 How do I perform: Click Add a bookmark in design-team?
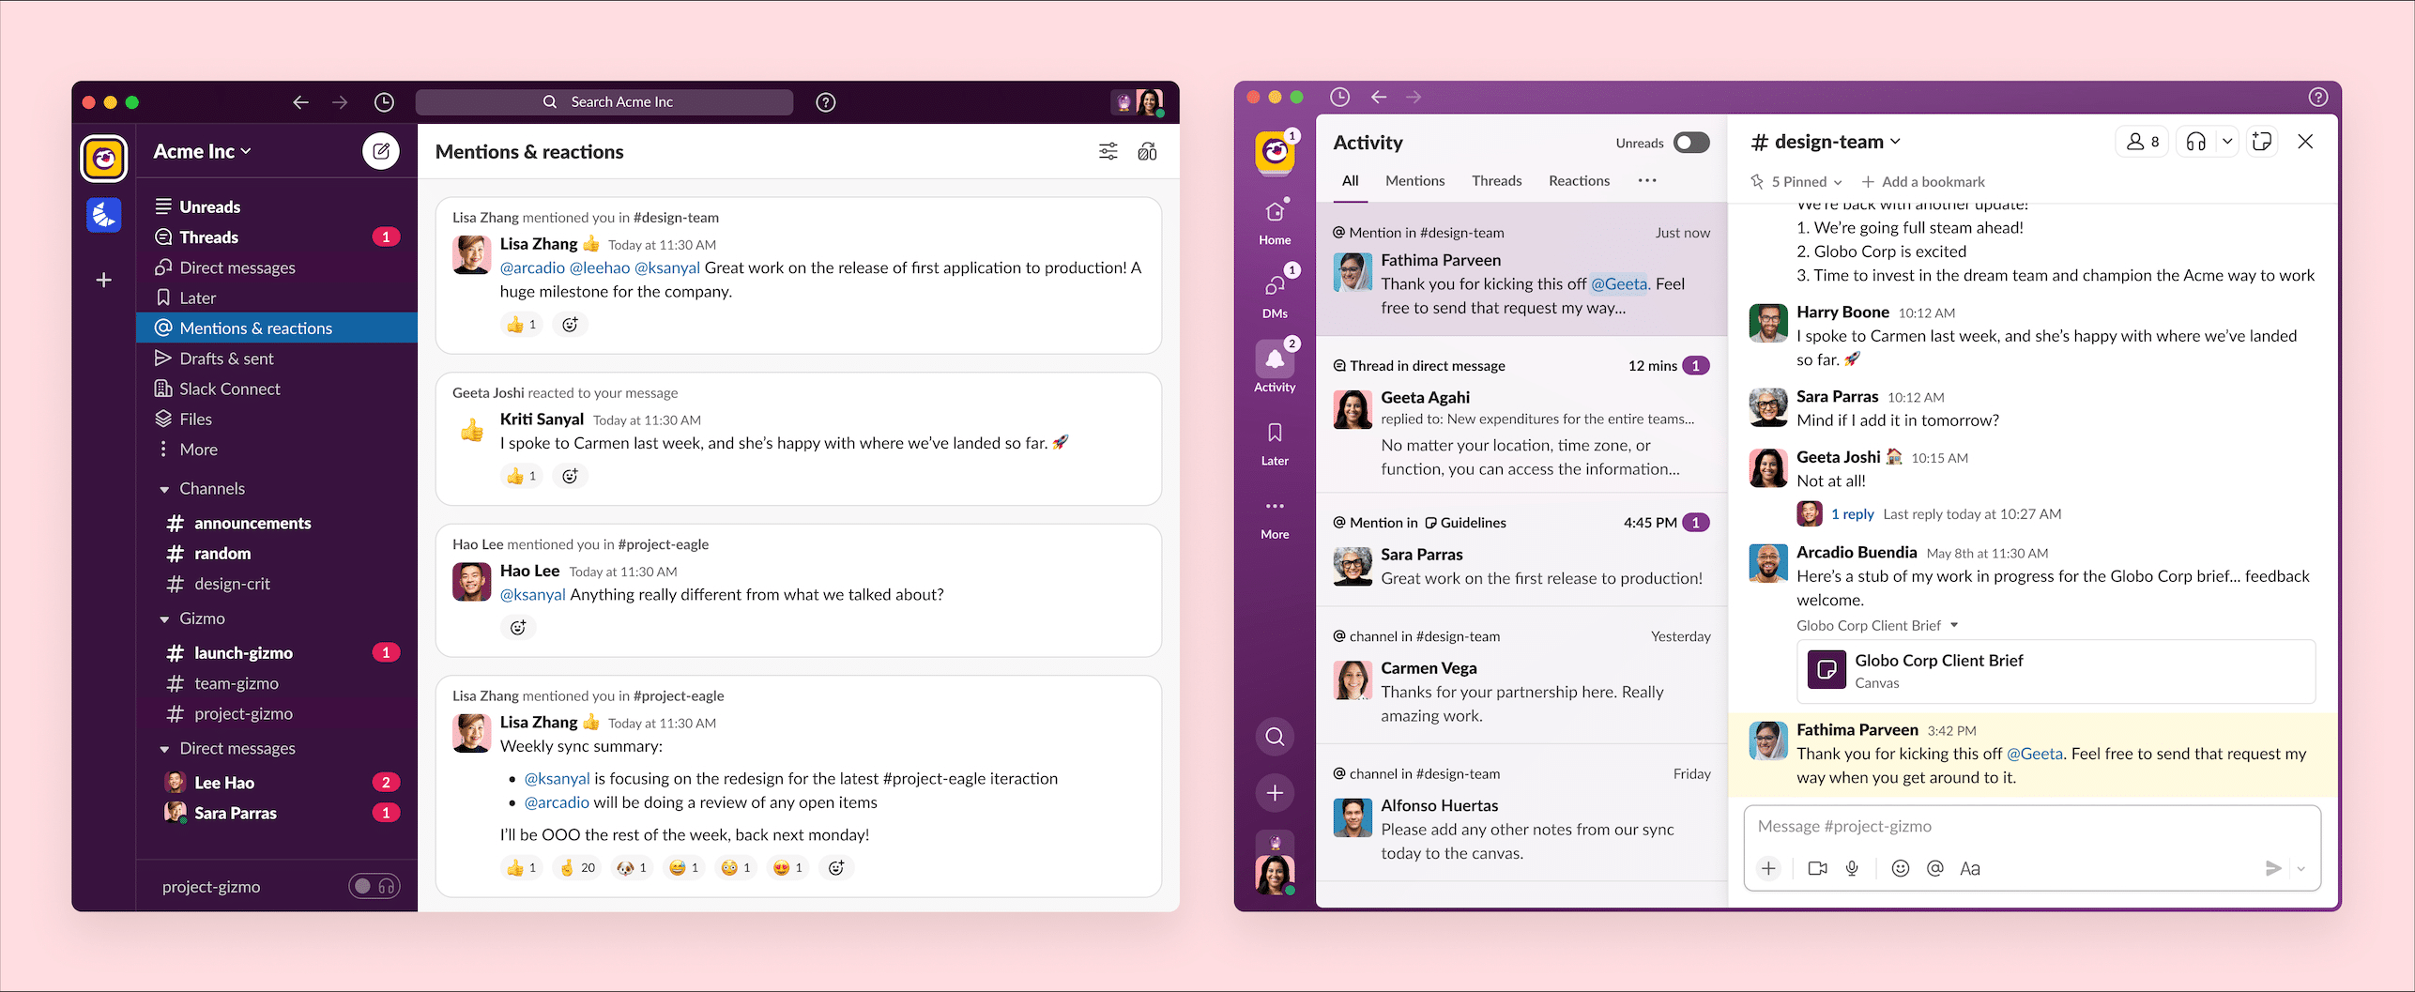[1922, 181]
